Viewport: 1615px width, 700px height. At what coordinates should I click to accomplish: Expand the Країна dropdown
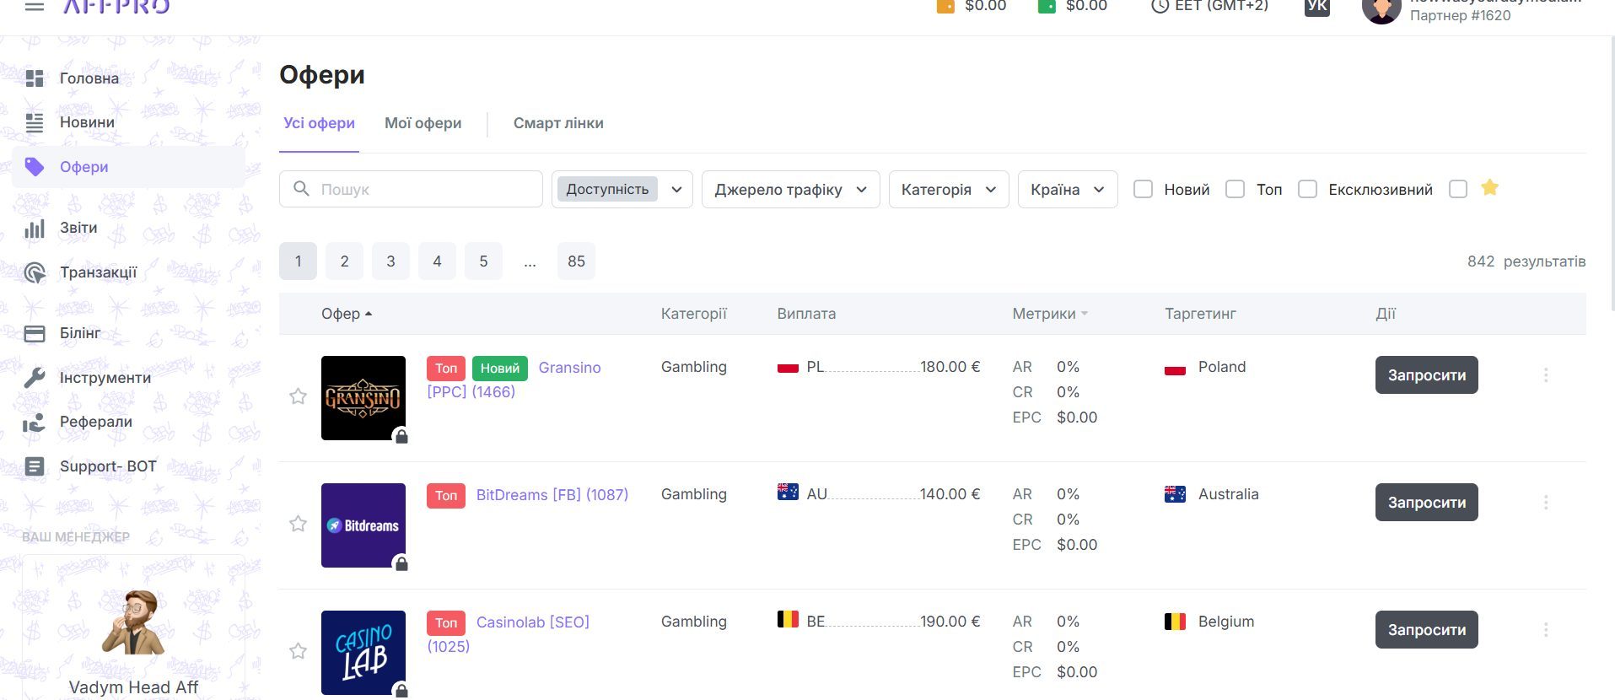(1067, 190)
